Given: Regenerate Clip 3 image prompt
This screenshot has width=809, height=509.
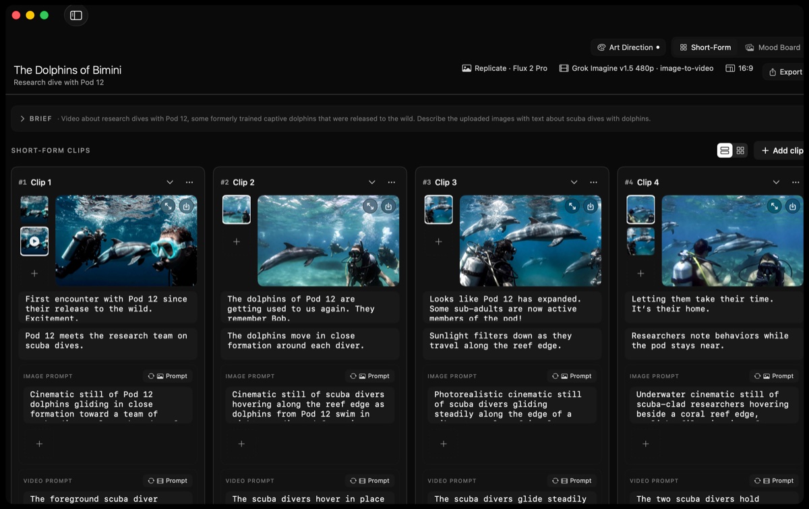Looking at the screenshot, I should pos(573,376).
